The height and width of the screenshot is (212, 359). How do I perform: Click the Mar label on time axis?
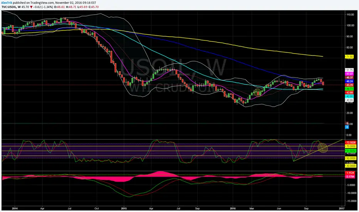[252, 209]
